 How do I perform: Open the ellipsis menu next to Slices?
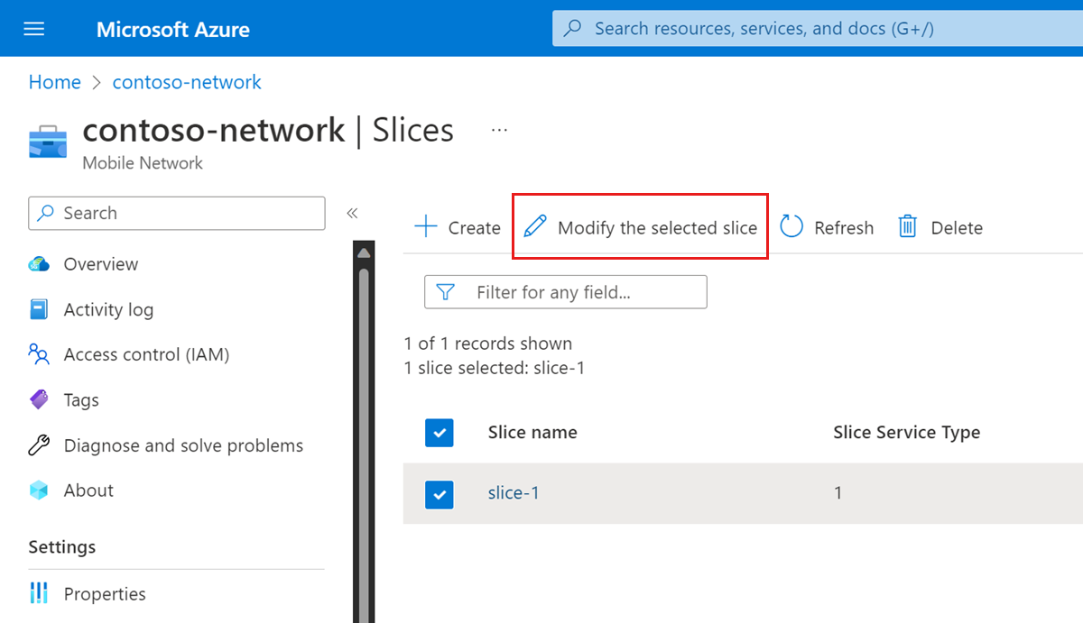(x=499, y=128)
